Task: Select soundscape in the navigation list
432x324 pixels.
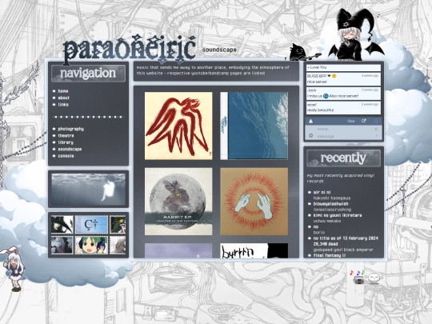Action: tap(70, 149)
